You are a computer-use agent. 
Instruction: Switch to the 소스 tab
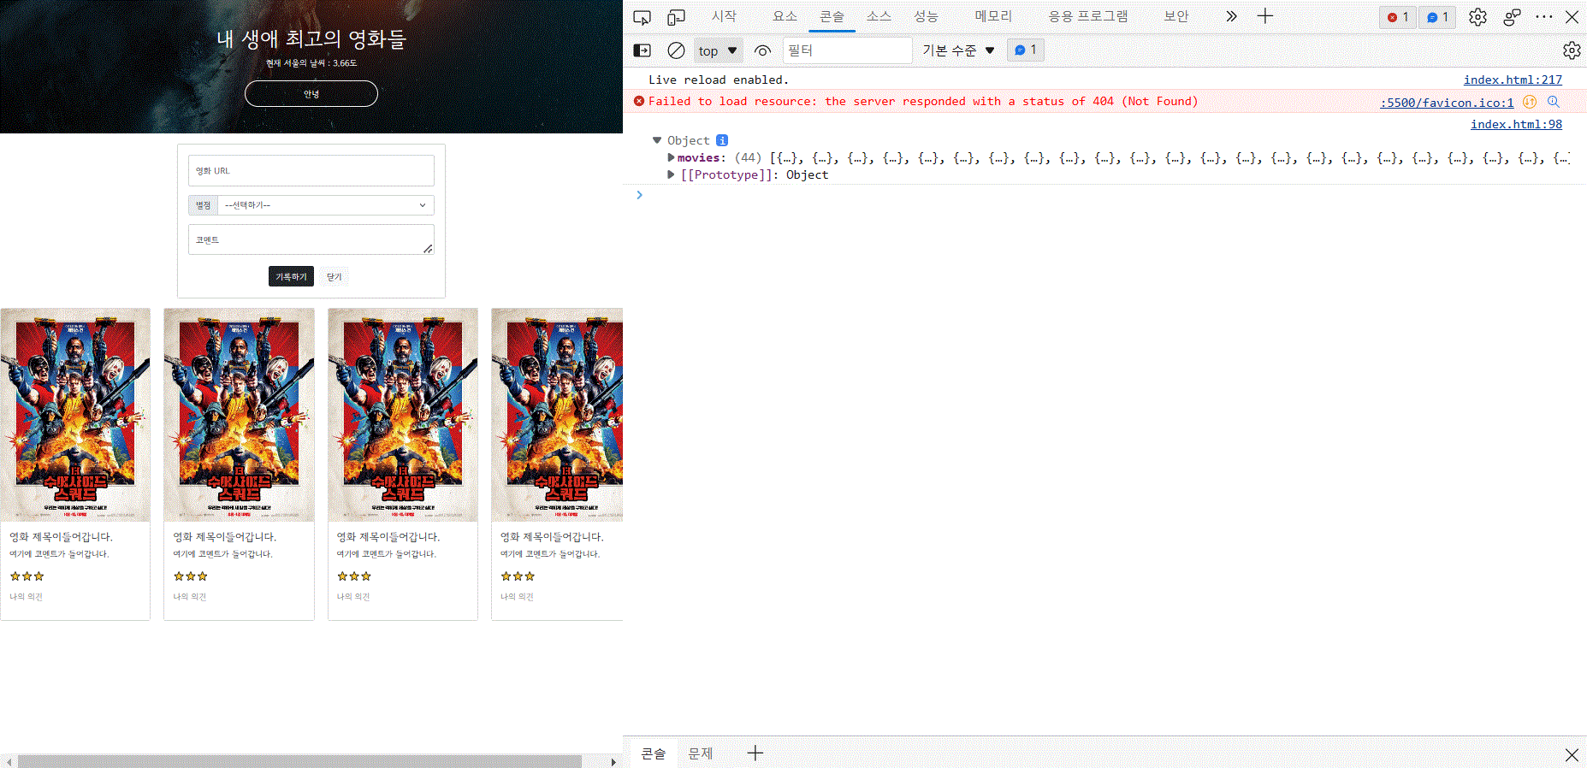coord(879,16)
